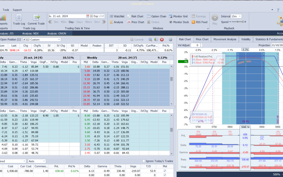Open the Monitor Grid window
This screenshot has height=177, width=283.
pos(178,16)
